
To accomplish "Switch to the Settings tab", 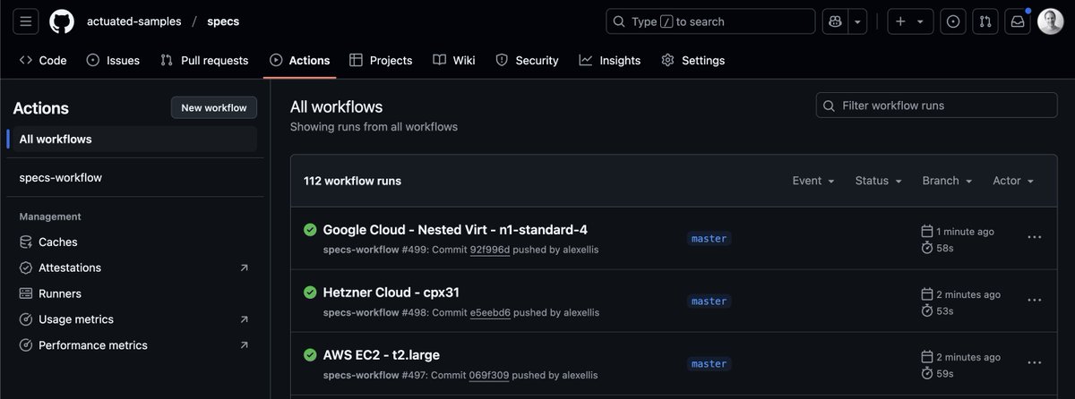I will click(x=693, y=60).
